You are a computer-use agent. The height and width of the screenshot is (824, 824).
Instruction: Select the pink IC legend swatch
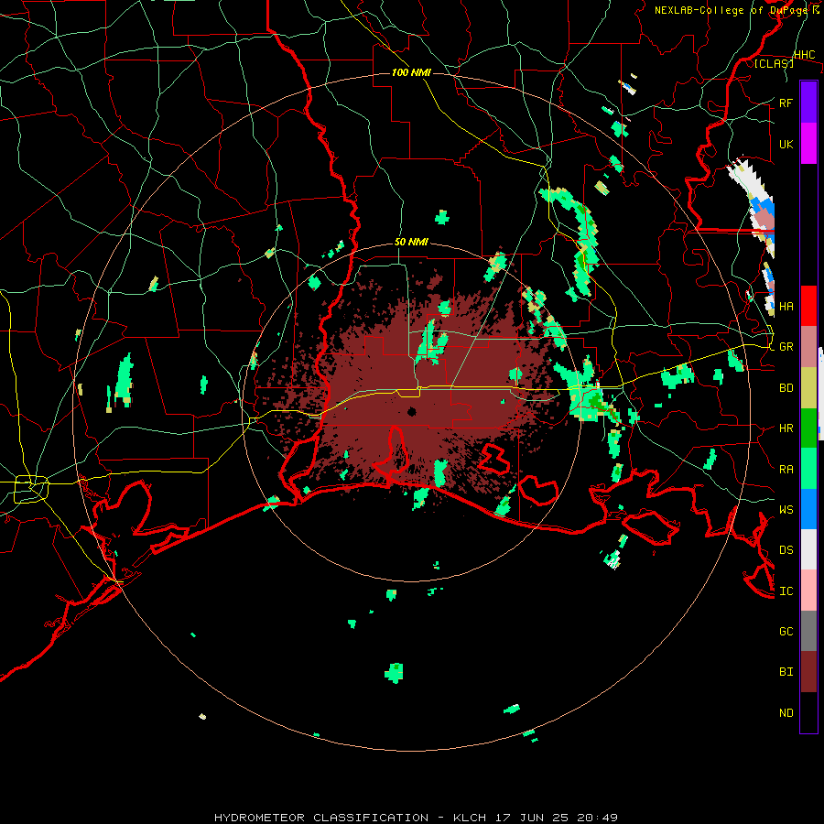tap(808, 591)
